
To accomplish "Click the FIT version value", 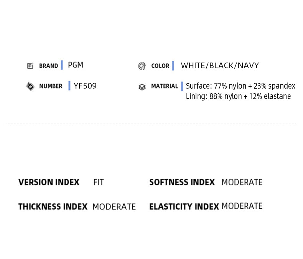I will tap(99, 182).
